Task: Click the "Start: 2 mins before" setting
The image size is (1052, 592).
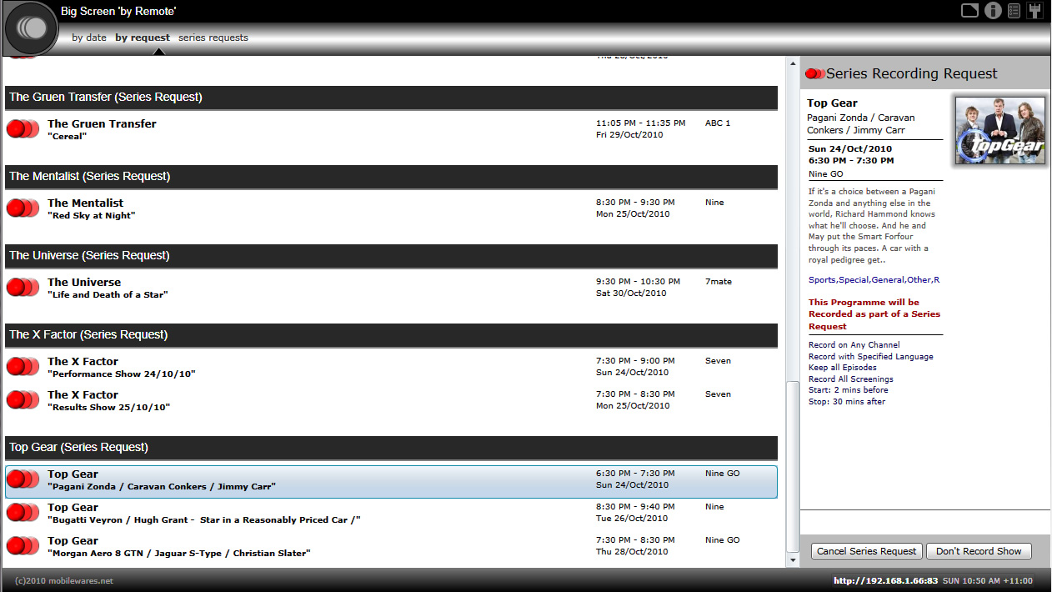Action: pyautogui.click(x=849, y=390)
